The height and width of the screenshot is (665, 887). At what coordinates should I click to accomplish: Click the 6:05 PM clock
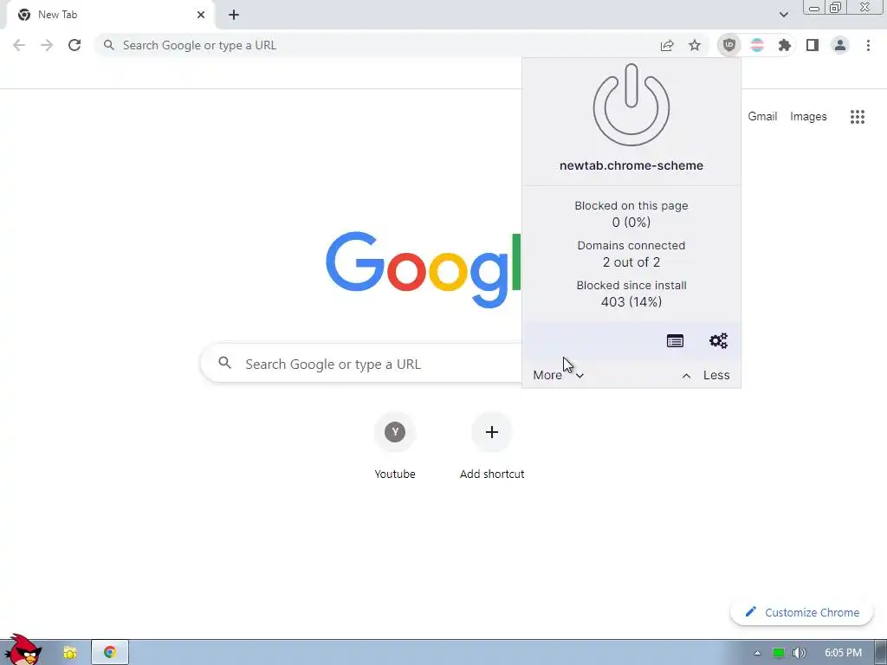pyautogui.click(x=843, y=653)
